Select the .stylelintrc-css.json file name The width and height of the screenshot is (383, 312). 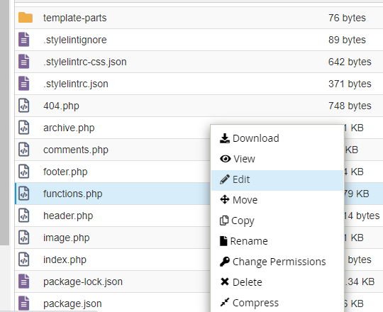pyautogui.click(x=85, y=62)
